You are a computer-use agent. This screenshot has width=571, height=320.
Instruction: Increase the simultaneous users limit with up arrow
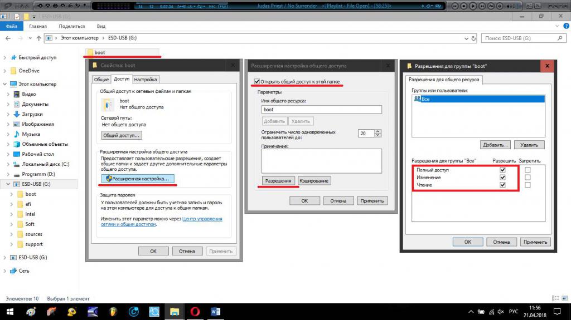(378, 131)
